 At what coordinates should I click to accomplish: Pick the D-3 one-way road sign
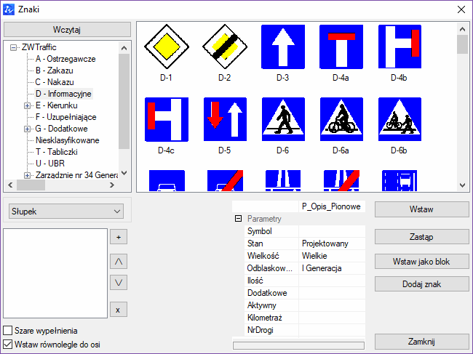click(283, 47)
